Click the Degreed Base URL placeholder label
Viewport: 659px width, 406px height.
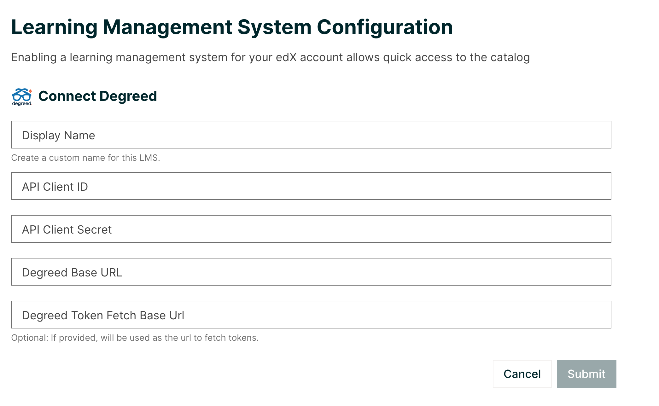pyautogui.click(x=72, y=272)
